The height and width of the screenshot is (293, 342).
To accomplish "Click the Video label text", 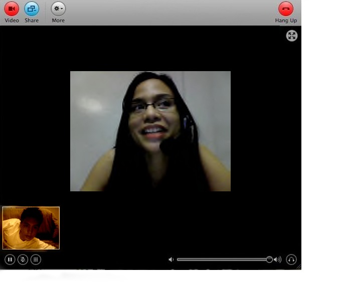I will [x=12, y=21].
